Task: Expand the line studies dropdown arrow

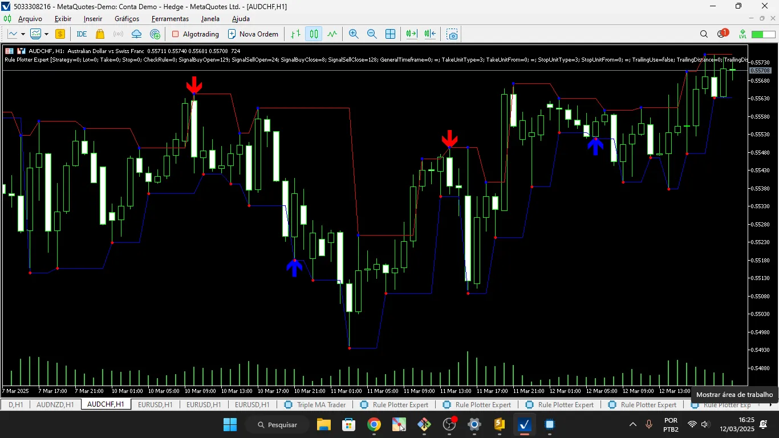Action: click(x=23, y=34)
